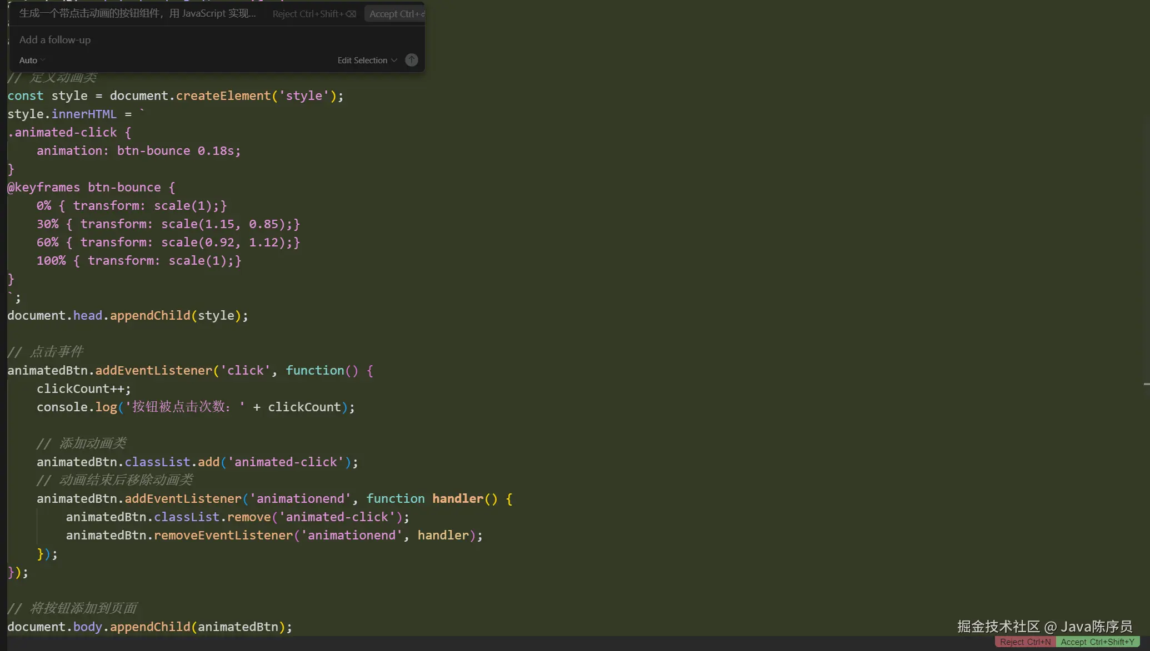This screenshot has height=651, width=1150.
Task: Click removeEventListener in the handler body
Action: click(x=223, y=536)
